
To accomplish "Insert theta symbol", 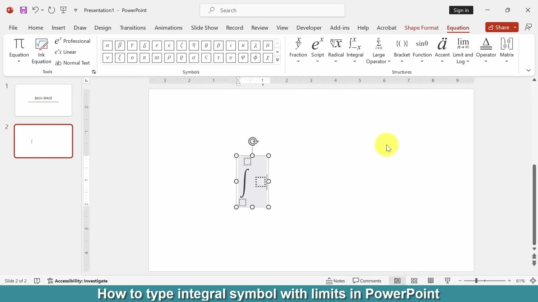I will coord(206,45).
